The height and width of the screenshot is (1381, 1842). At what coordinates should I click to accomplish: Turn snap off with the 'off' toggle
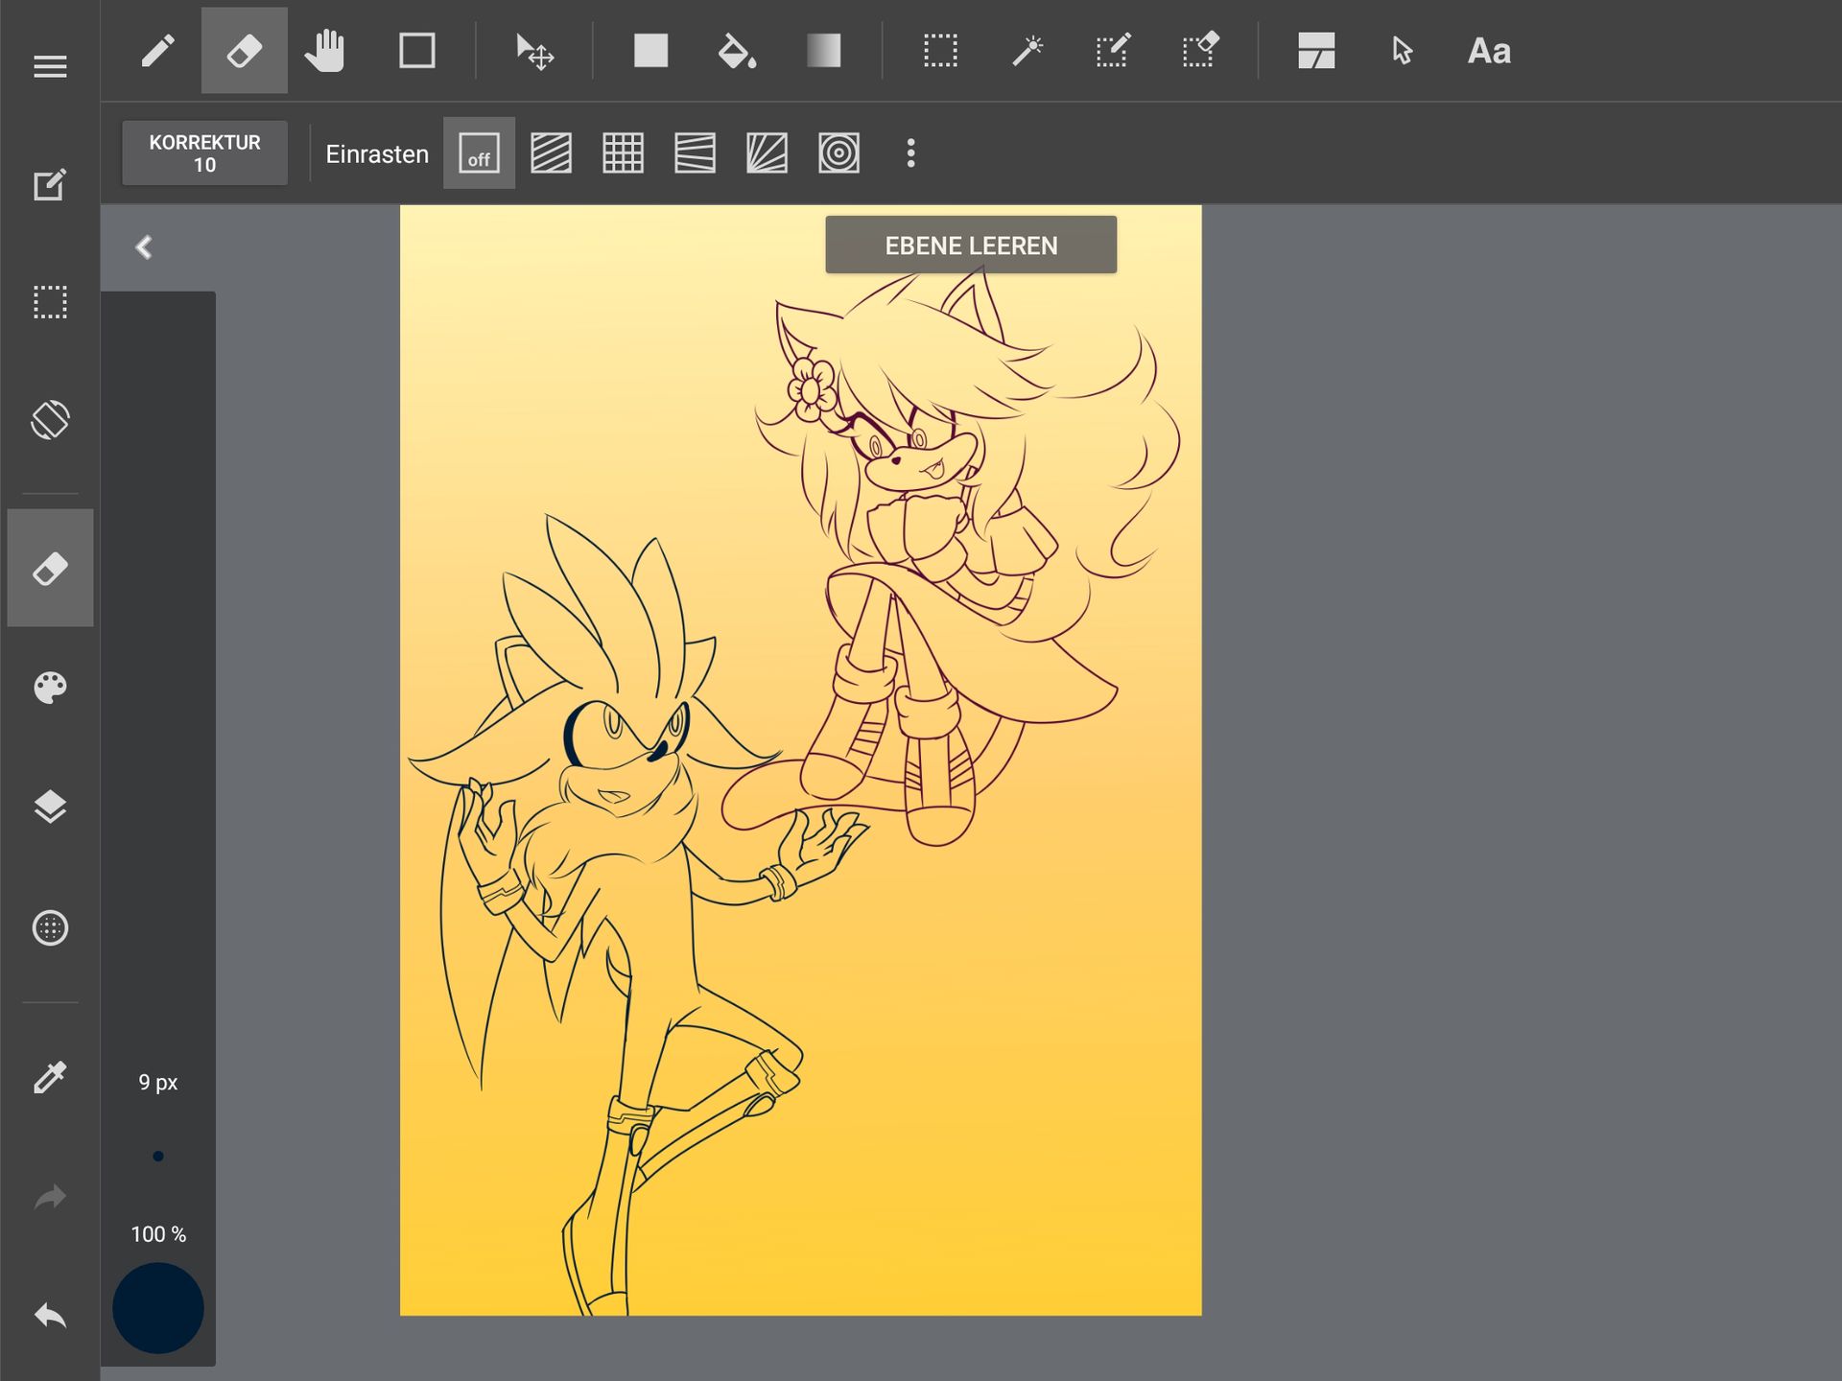tap(479, 153)
